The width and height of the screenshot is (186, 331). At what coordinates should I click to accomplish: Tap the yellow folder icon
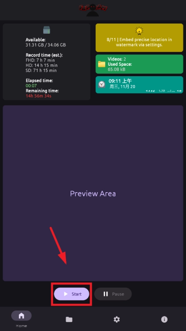[x=101, y=64]
